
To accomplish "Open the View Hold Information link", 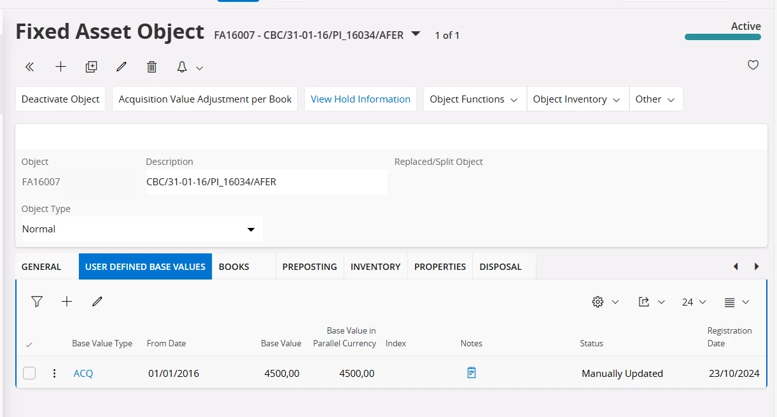I will coord(360,99).
